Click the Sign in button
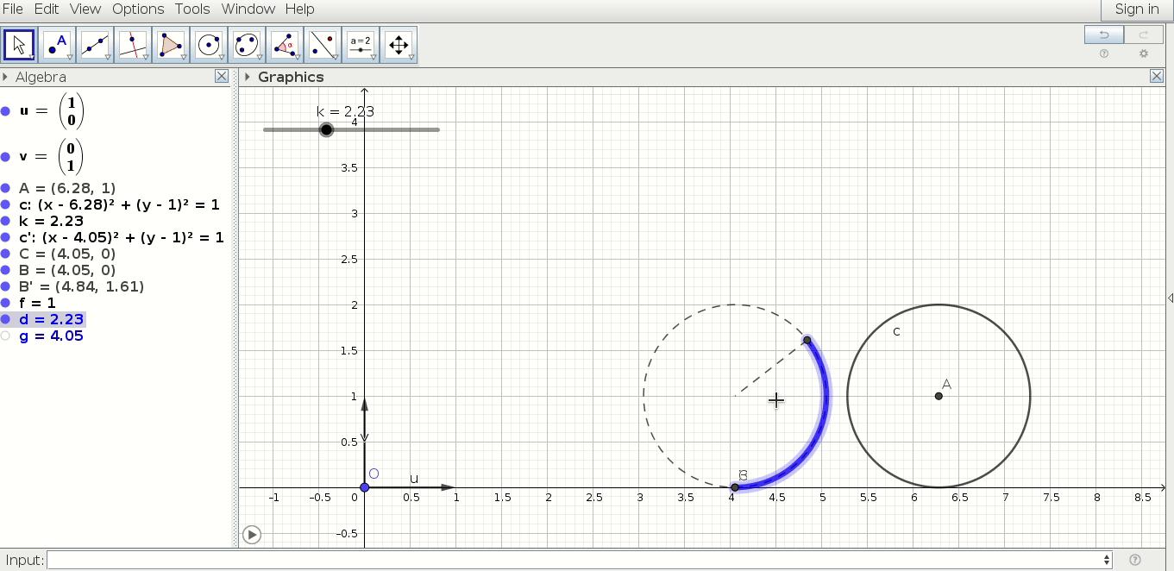Viewport: 1174px width, 571px height. click(x=1135, y=9)
